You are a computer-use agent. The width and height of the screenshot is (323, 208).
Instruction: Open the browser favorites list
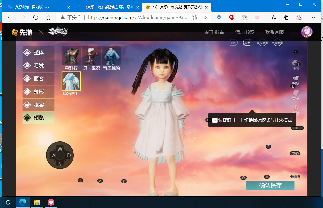273,17
